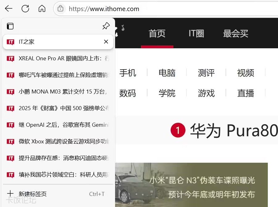
Task: Switch to the 小鹏 MONA M03 tab
Action: click(58, 92)
